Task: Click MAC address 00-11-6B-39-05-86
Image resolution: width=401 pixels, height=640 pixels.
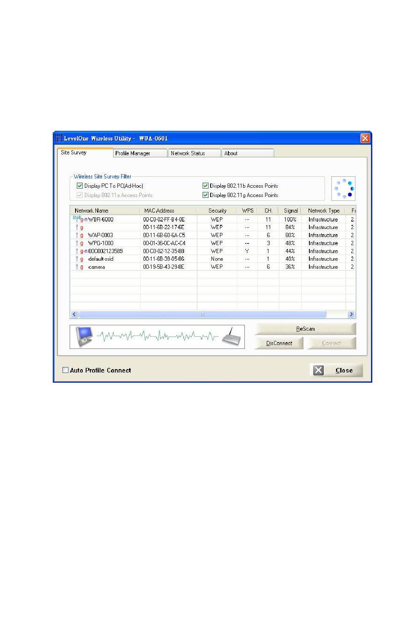Action: (164, 259)
